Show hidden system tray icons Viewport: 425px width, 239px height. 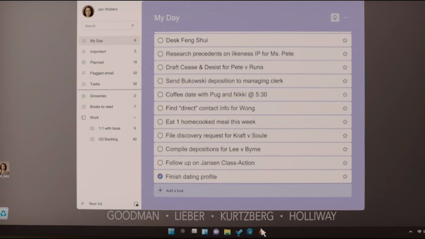point(410,232)
